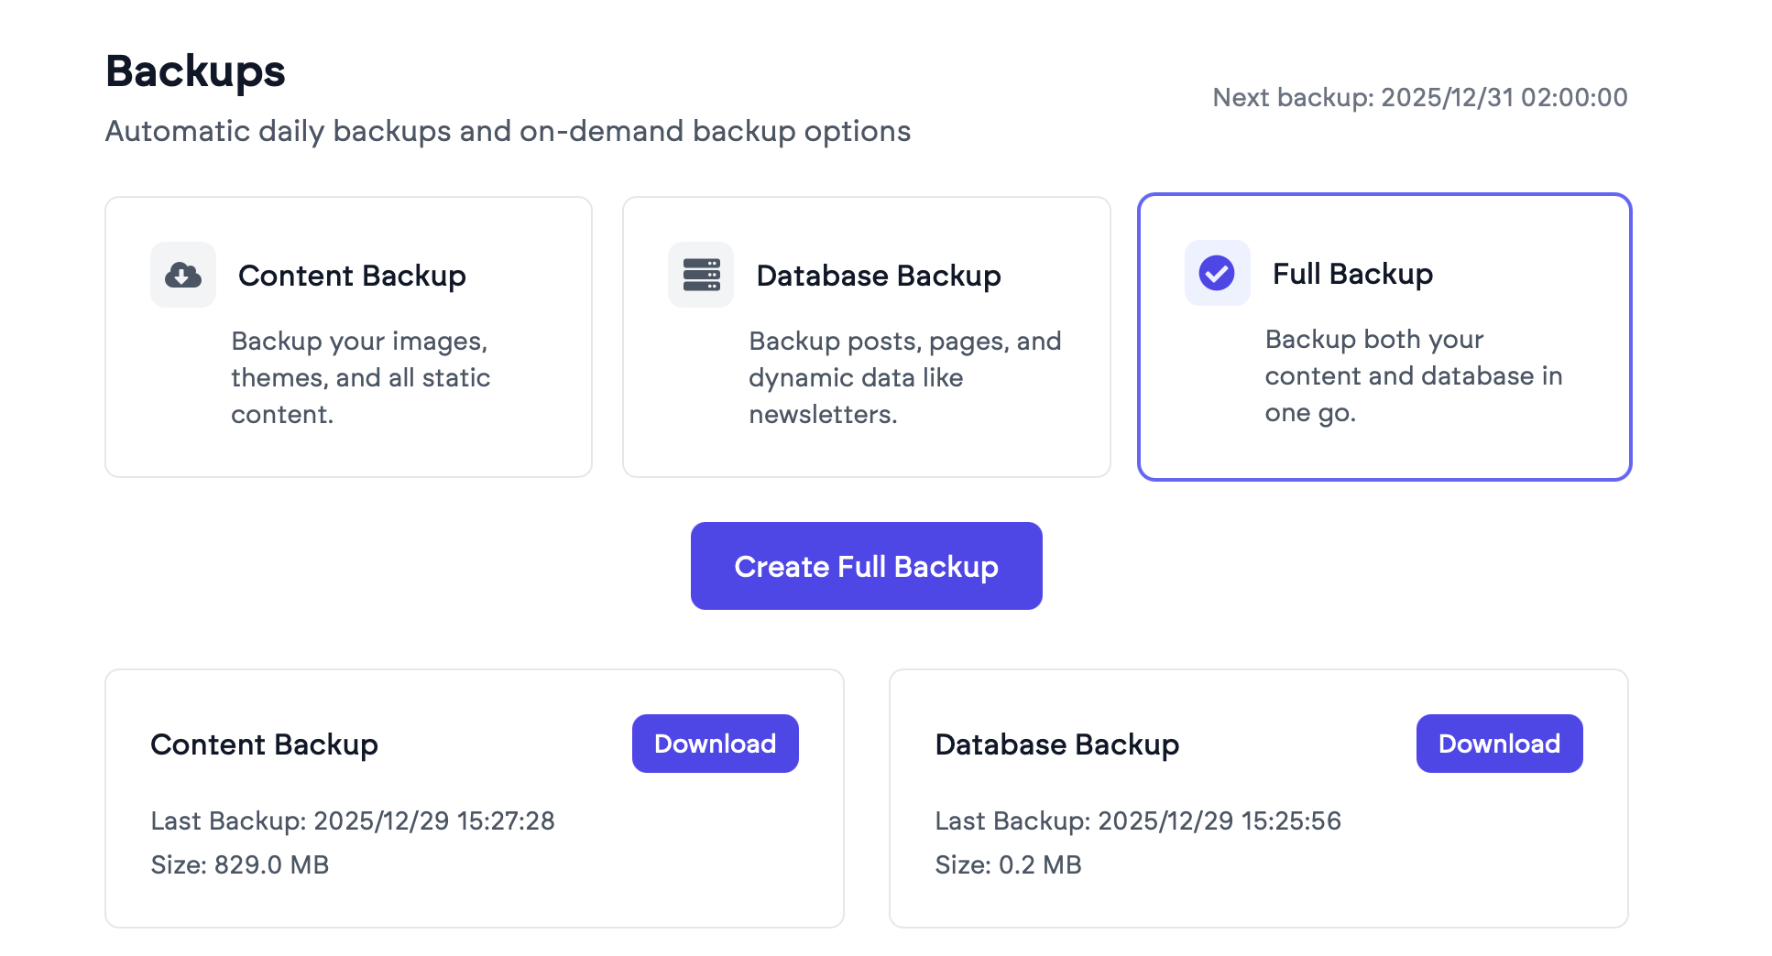Click the Backups page heading
This screenshot has height=956, width=1772.
click(195, 71)
